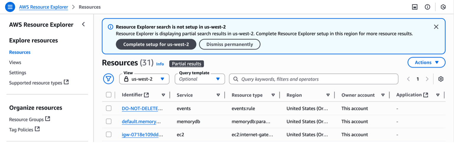Toggle the select-all resources checkbox
This screenshot has height=143, width=454.
109,95
